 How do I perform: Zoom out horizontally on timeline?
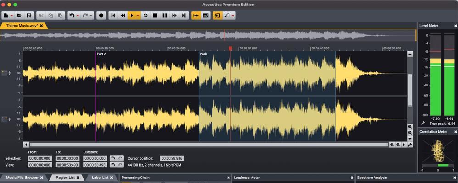[x=397, y=145]
